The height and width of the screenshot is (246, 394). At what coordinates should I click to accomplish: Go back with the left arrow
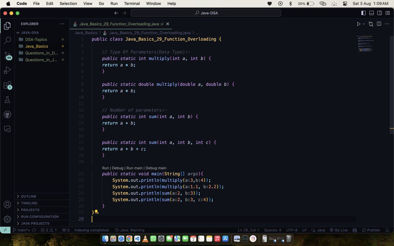pyautogui.click(x=116, y=13)
